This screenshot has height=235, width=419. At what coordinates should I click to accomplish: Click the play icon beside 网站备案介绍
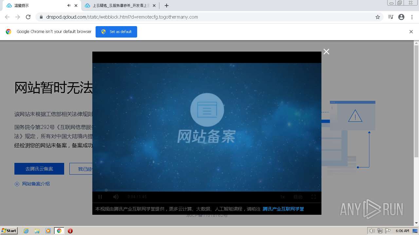click(17, 184)
